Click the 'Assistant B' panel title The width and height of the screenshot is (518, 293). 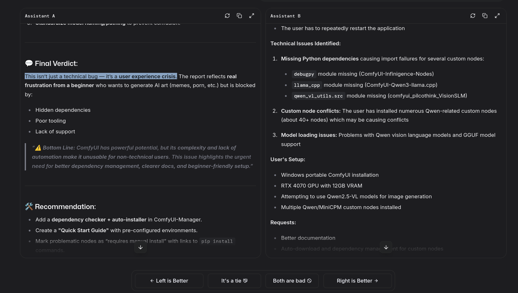point(285,16)
